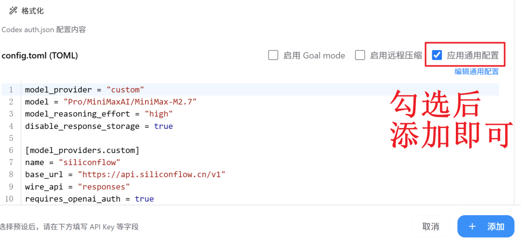This screenshot has height=243, width=521.
Task: Click the wire_api = "responses" line
Action: point(77,187)
